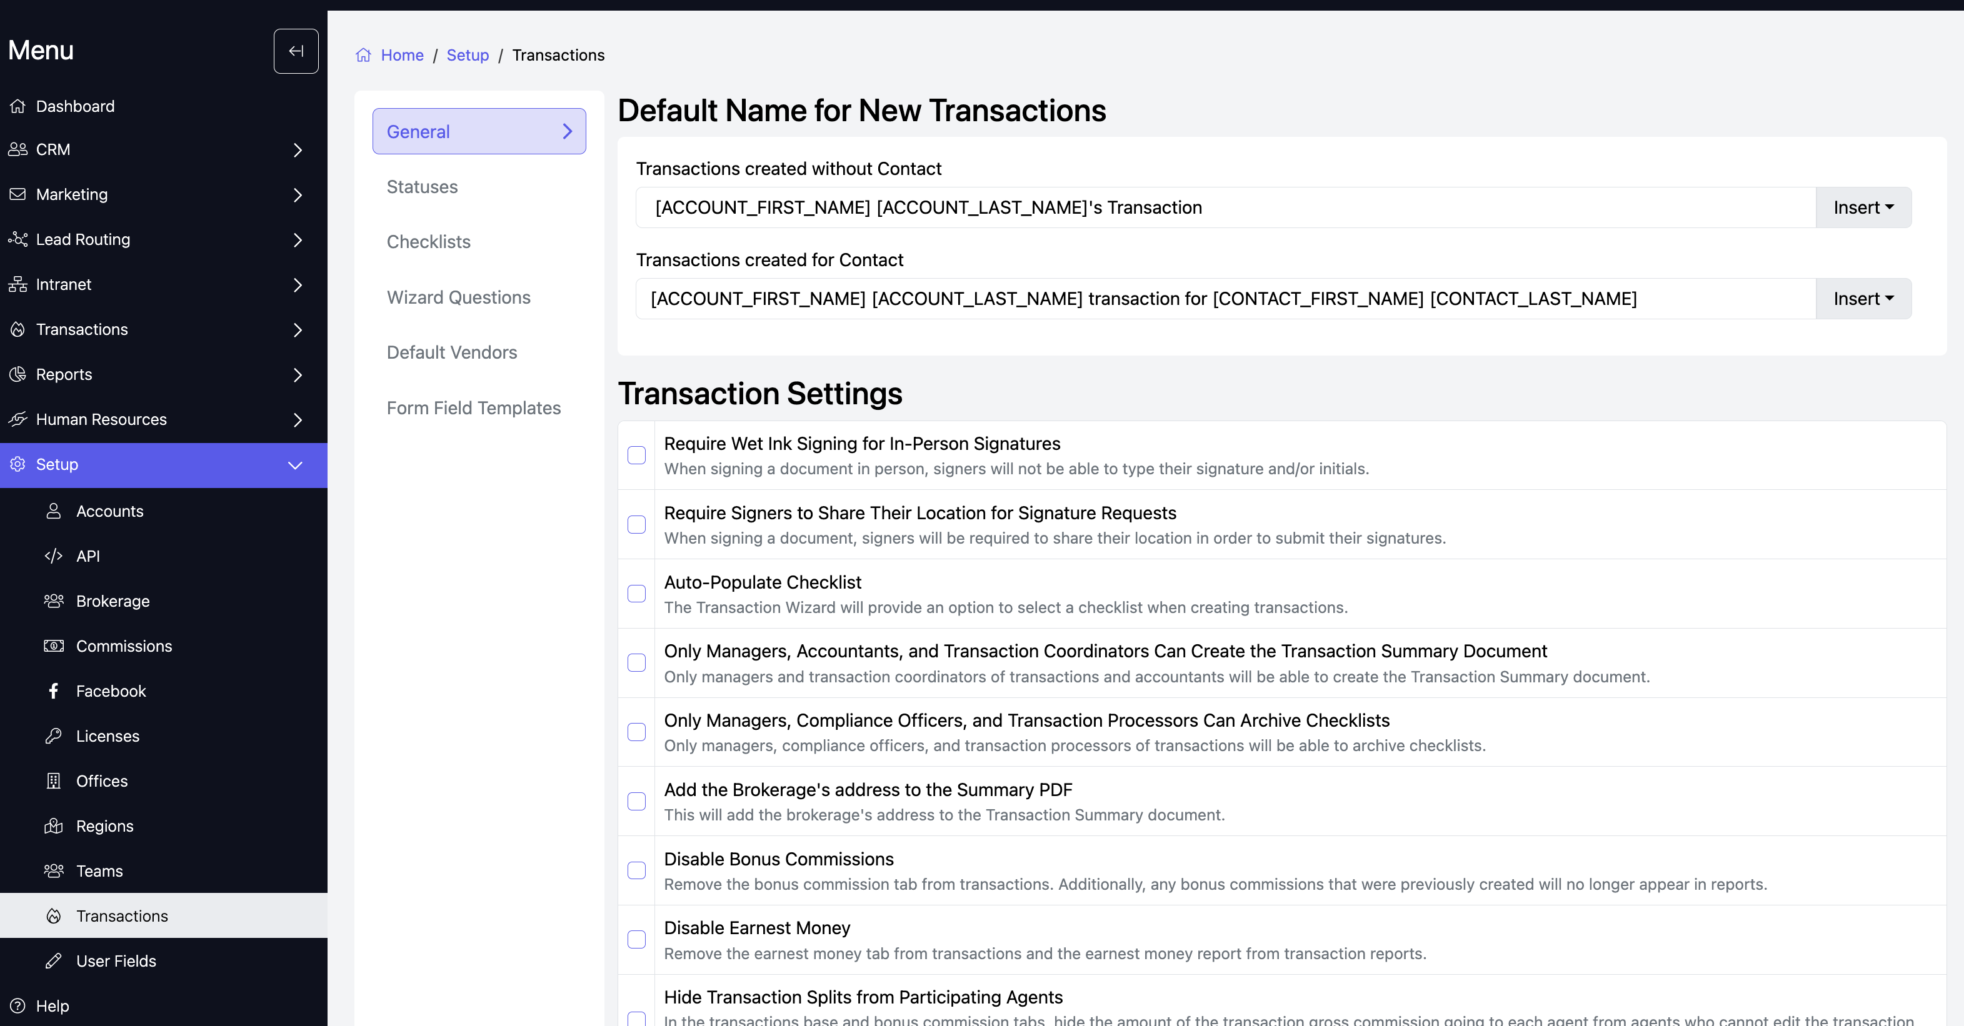Image resolution: width=1964 pixels, height=1026 pixels.
Task: Toggle Auto-Populate Checklist checkbox
Action: pos(636,594)
